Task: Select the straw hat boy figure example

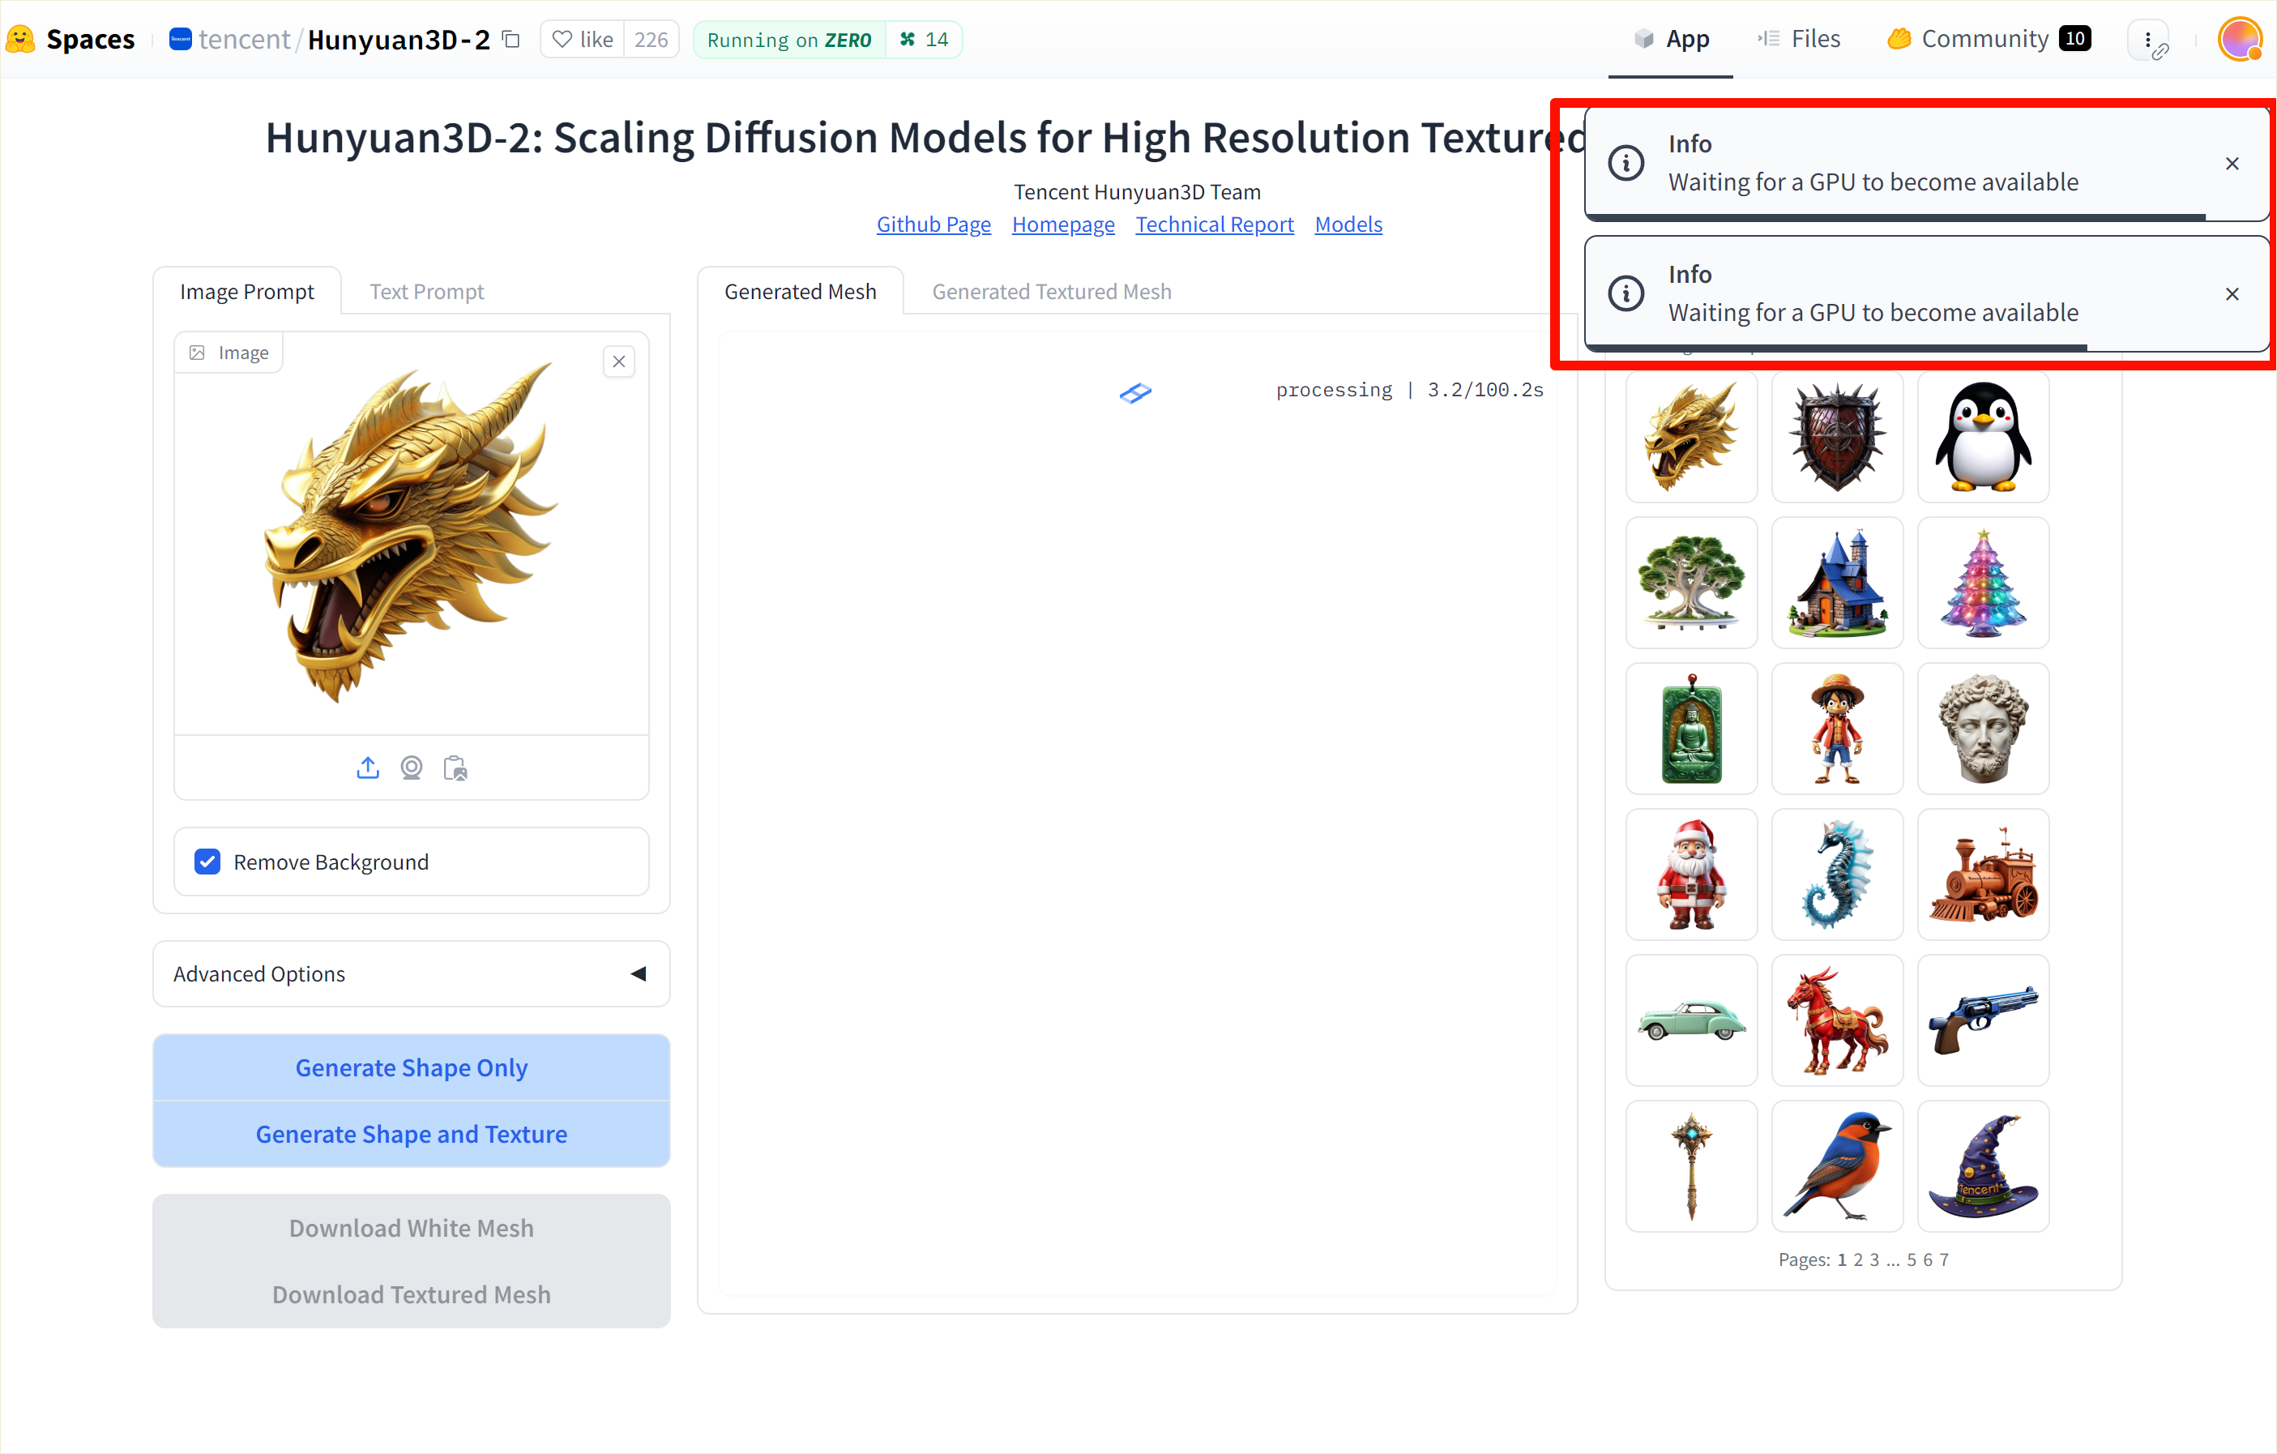Action: tap(1837, 729)
